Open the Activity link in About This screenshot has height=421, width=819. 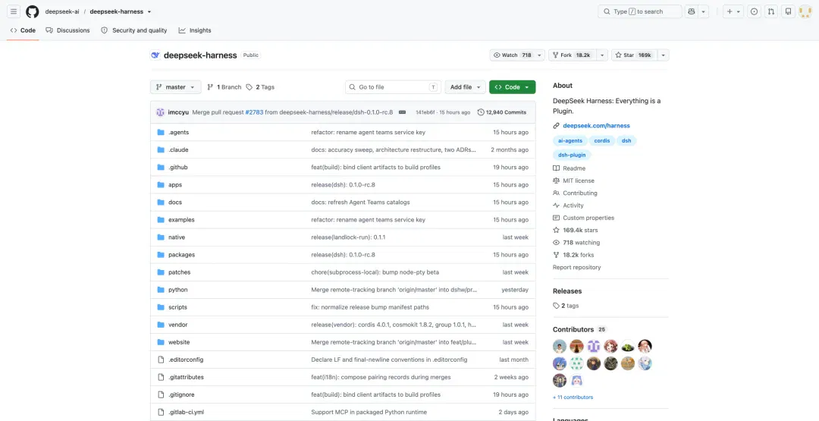[x=568, y=206]
